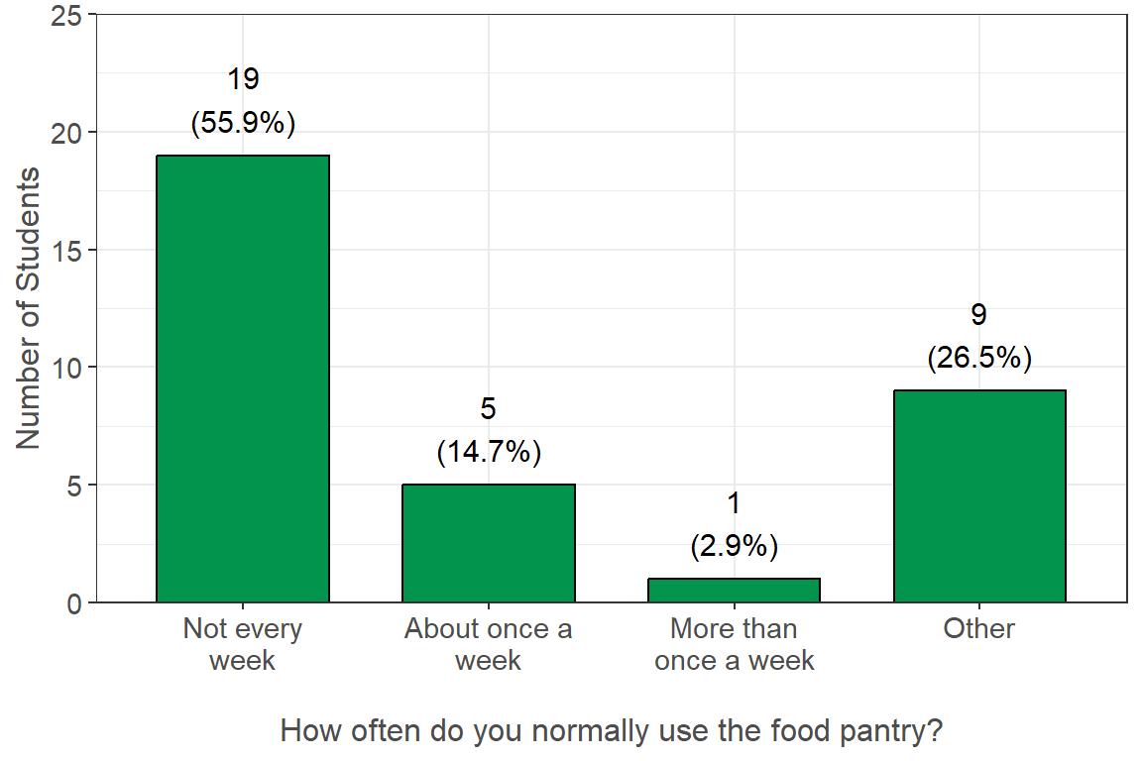Click the '(14.7%)' percentage label
Viewport: 1142px width, 761px height.
tap(489, 452)
